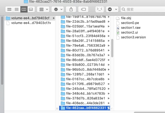Image resolution: width=165 pixels, height=113 pixels.
Task: Open the file.obj item
Action: 126,18
